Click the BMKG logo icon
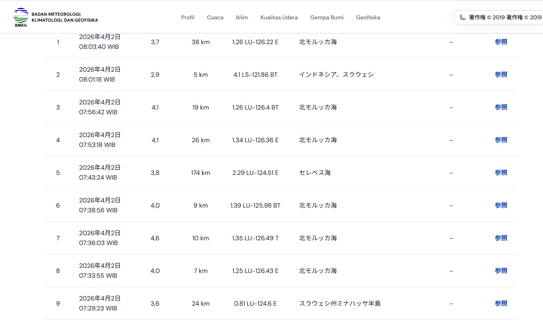The image size is (543, 323). (x=21, y=17)
